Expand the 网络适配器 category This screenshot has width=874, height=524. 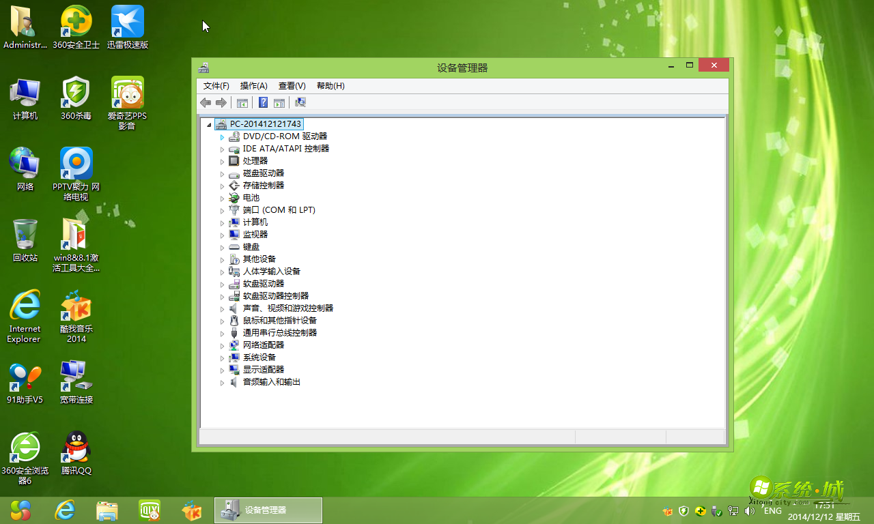click(x=222, y=345)
